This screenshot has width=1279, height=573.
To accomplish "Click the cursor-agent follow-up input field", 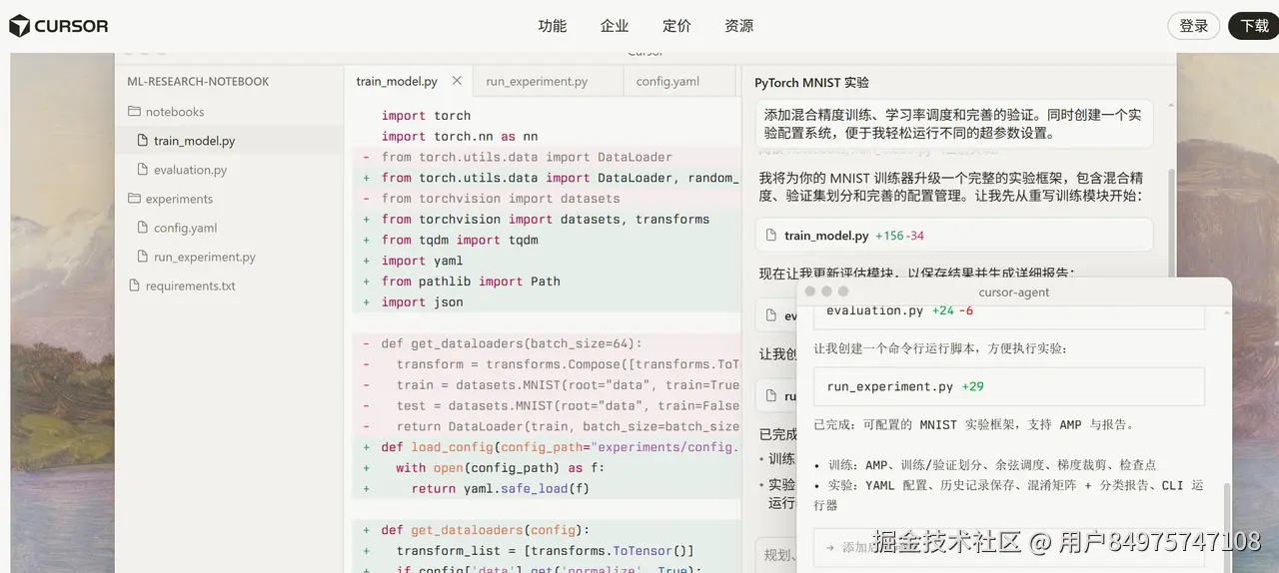I will pyautogui.click(x=1008, y=547).
